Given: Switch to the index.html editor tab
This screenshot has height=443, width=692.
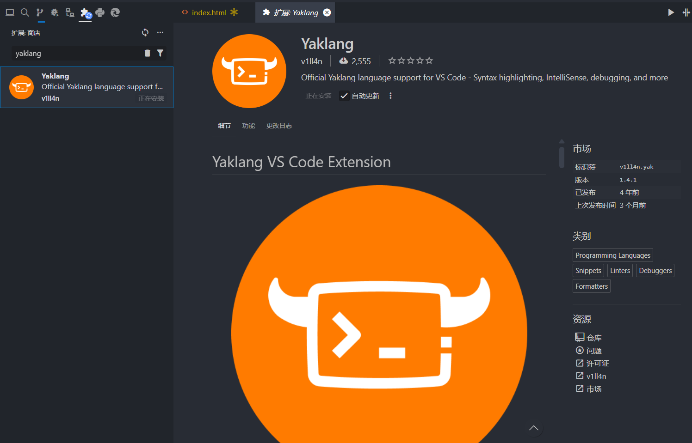Looking at the screenshot, I should 209,12.
